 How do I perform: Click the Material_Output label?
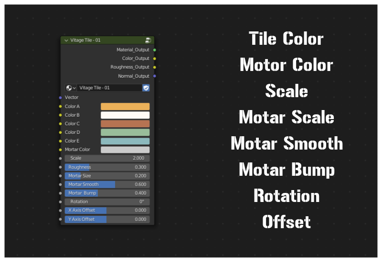click(x=133, y=50)
